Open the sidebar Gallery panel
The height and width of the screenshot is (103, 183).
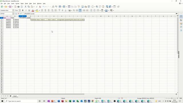(181, 23)
